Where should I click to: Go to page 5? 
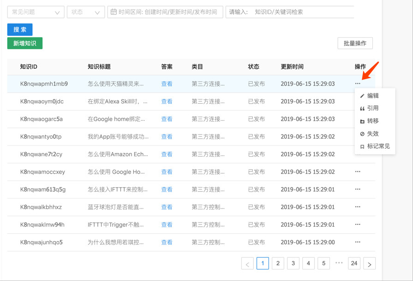pyautogui.click(x=324, y=263)
